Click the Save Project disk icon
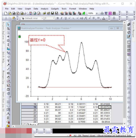The width and height of the screenshot is (136, 138). tap(52, 13)
